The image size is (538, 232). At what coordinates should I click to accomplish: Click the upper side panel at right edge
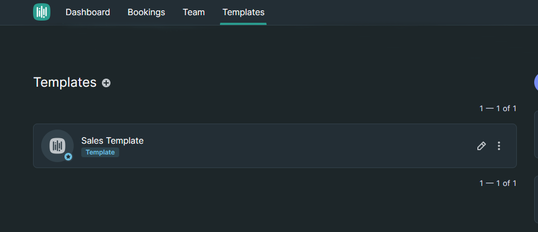536,134
